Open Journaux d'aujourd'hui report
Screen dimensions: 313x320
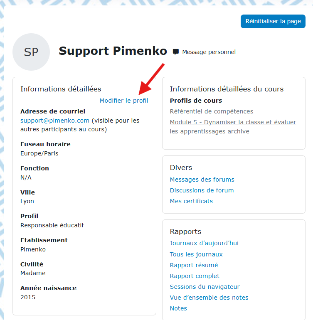coord(204,243)
